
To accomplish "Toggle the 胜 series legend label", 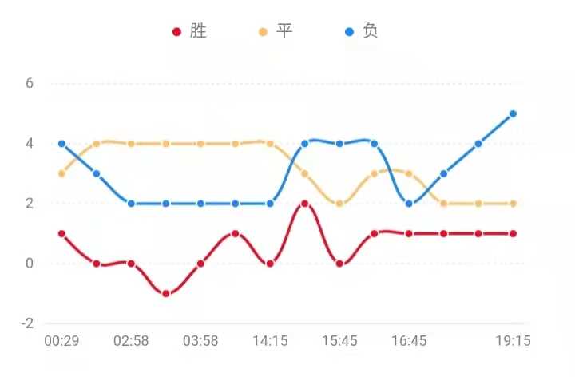I will 199,32.
